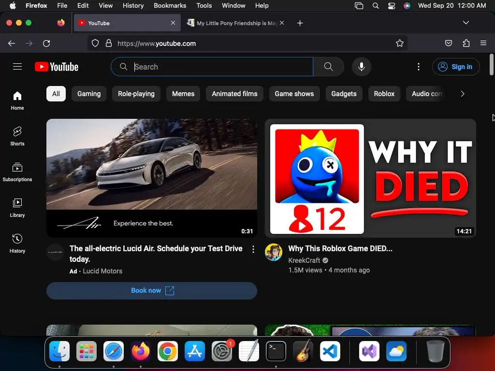The width and height of the screenshot is (495, 371).
Task: Close the My Little Pony tab
Action: click(282, 23)
